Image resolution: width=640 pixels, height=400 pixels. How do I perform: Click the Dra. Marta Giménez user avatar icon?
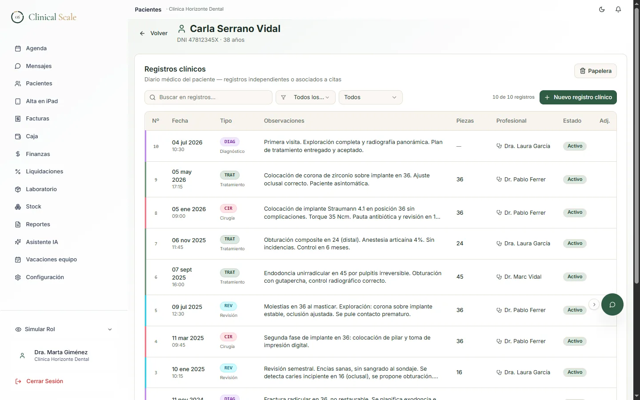pos(22,356)
